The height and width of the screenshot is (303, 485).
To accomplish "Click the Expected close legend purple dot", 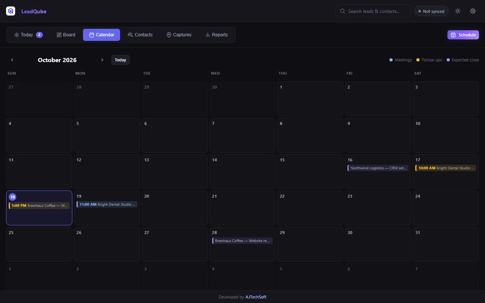I will 448,60.
